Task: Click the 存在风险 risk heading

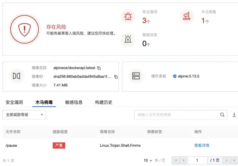Action: coord(56,27)
